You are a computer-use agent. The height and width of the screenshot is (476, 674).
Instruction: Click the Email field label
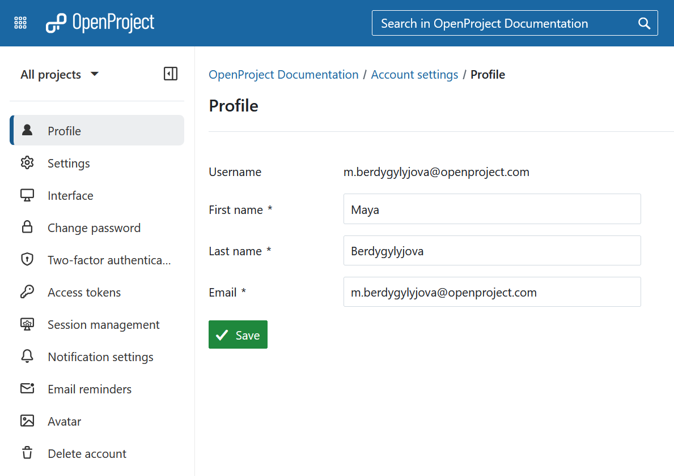point(223,292)
